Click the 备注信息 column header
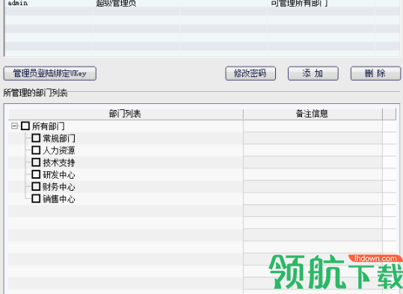The image size is (403, 294). 313,114
